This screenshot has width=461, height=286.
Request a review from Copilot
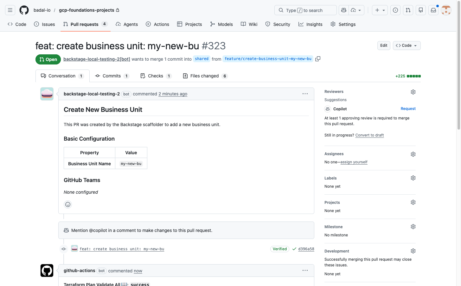tap(408, 109)
